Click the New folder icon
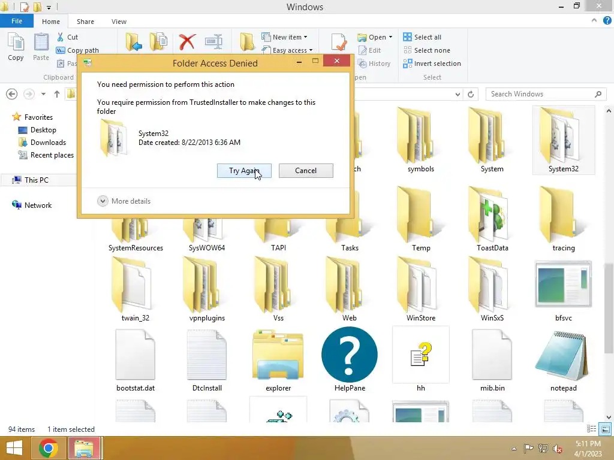614x460 pixels. pyautogui.click(x=247, y=43)
